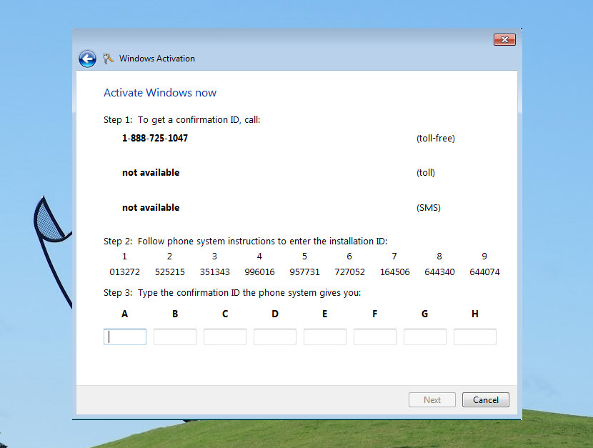Click installation ID group 164506

coord(394,272)
